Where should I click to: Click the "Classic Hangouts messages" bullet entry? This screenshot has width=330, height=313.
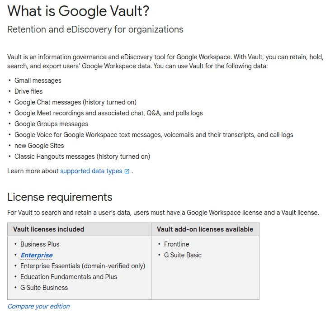pos(82,156)
